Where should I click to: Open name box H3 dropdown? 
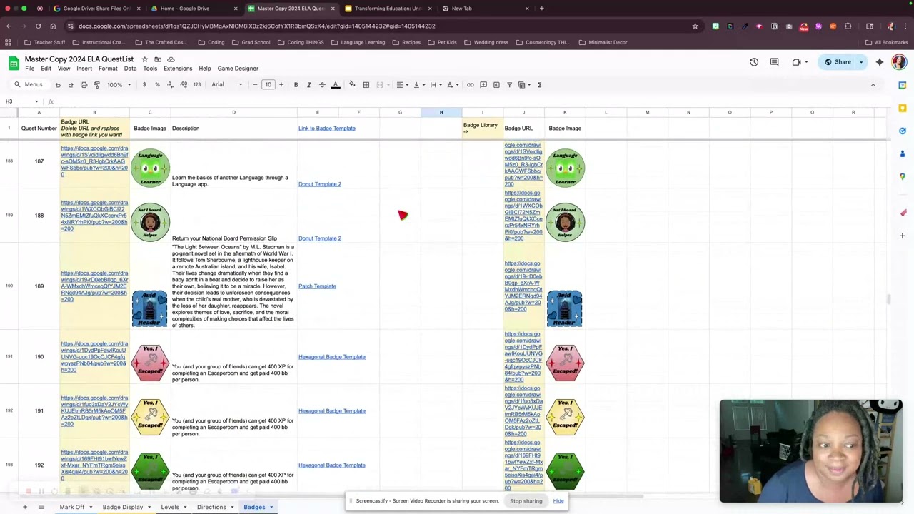pos(36,101)
